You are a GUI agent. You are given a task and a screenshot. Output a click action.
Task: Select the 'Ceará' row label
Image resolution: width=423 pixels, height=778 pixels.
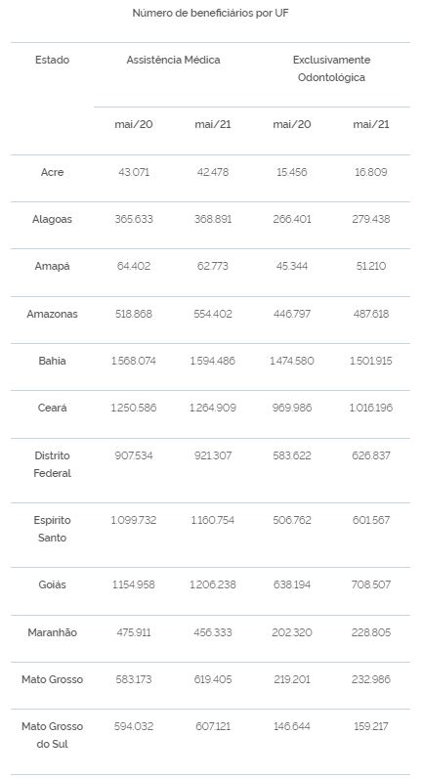(52, 409)
